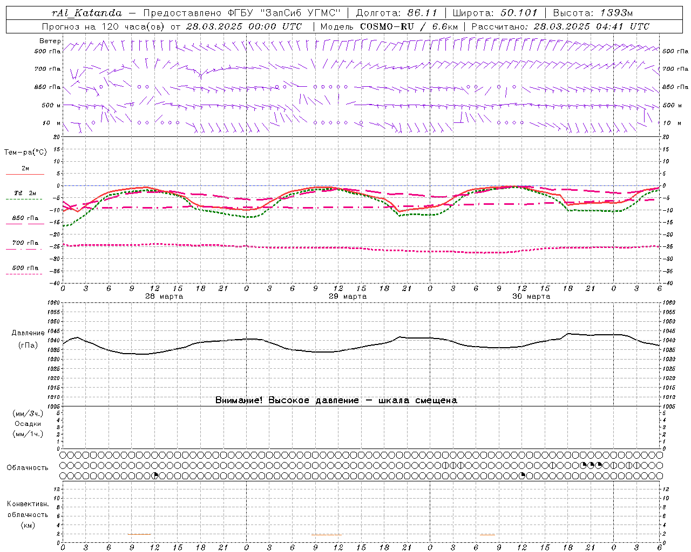Click the left 700 гПа wind level label
The image size is (691, 552).
pyautogui.click(x=48, y=69)
